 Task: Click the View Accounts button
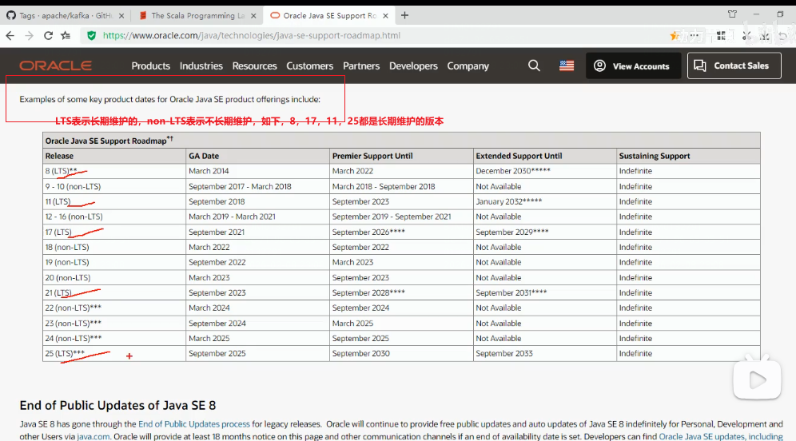point(633,66)
